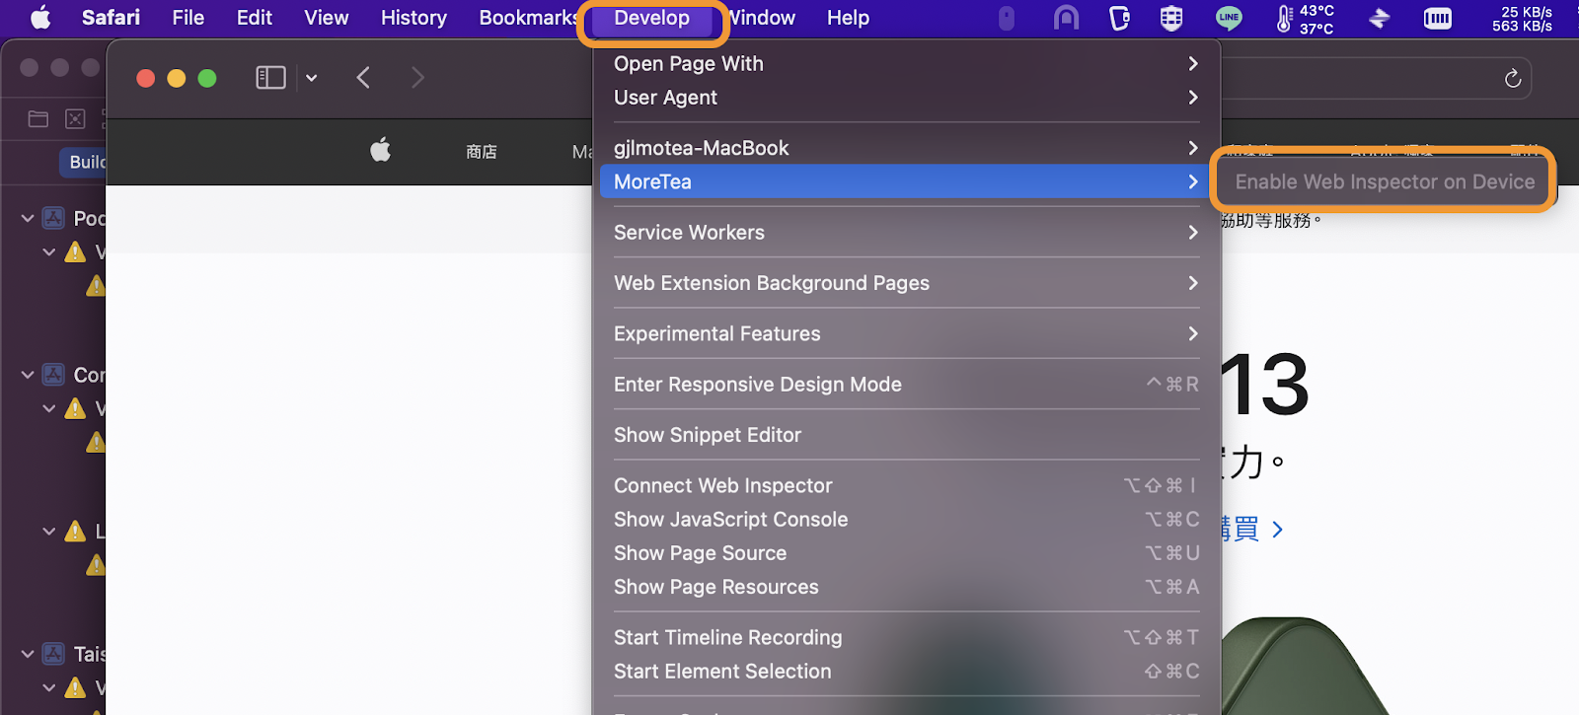Open the Apple menu

click(x=40, y=18)
